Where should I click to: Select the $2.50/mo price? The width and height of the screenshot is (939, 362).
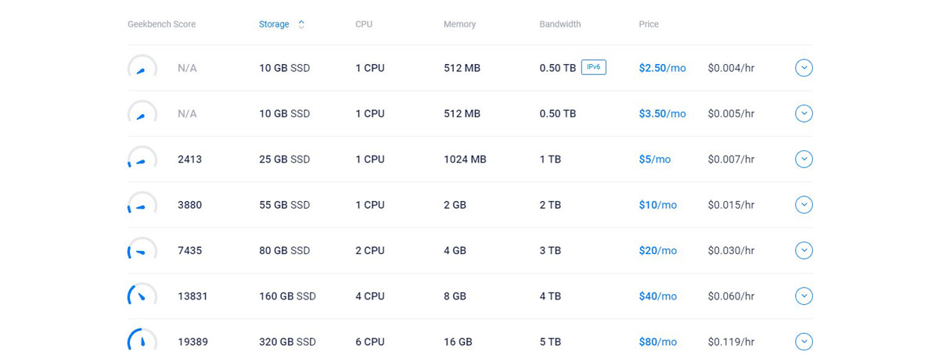pos(662,68)
